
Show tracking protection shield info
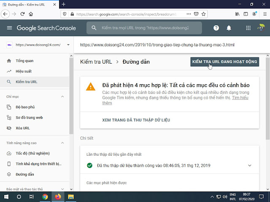[x=65, y=14]
